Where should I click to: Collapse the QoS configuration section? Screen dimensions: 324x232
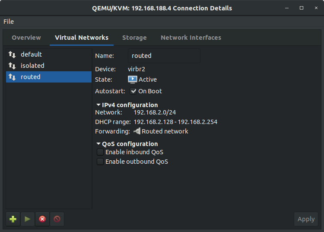pos(98,144)
